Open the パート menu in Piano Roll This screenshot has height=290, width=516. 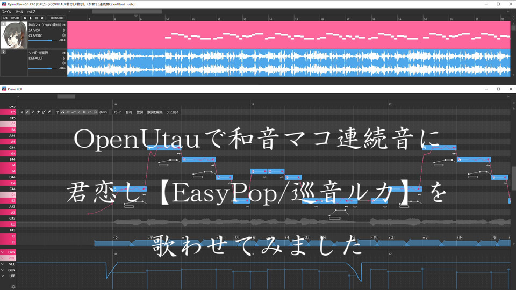click(x=118, y=112)
